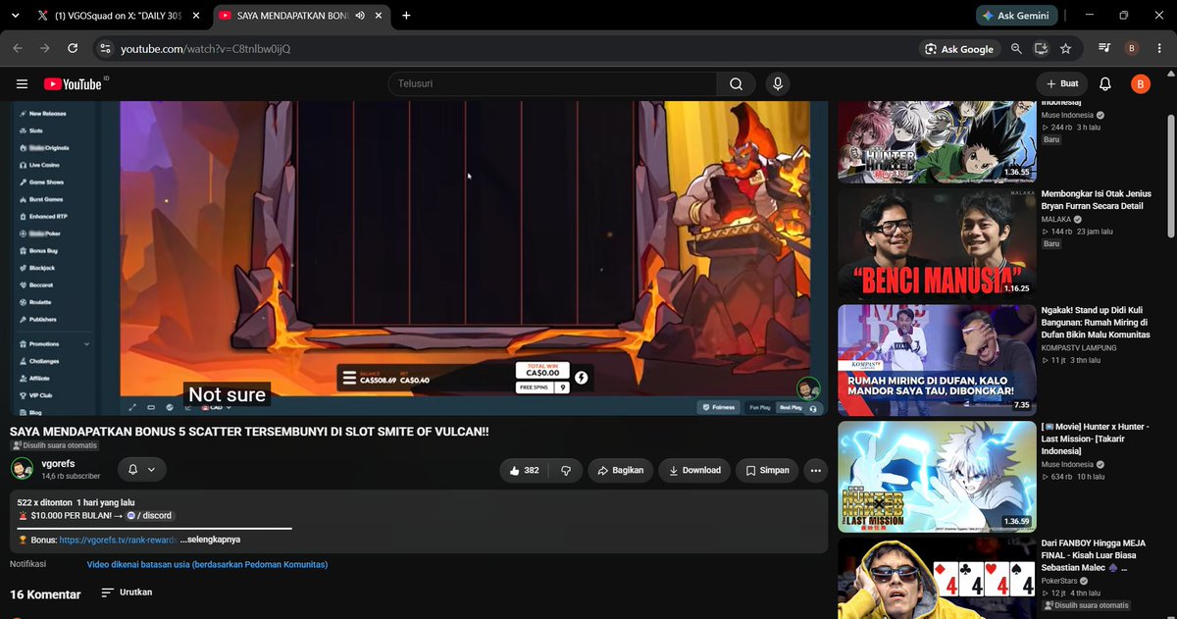
Task: Click the Buat create button
Action: pyautogui.click(x=1062, y=84)
